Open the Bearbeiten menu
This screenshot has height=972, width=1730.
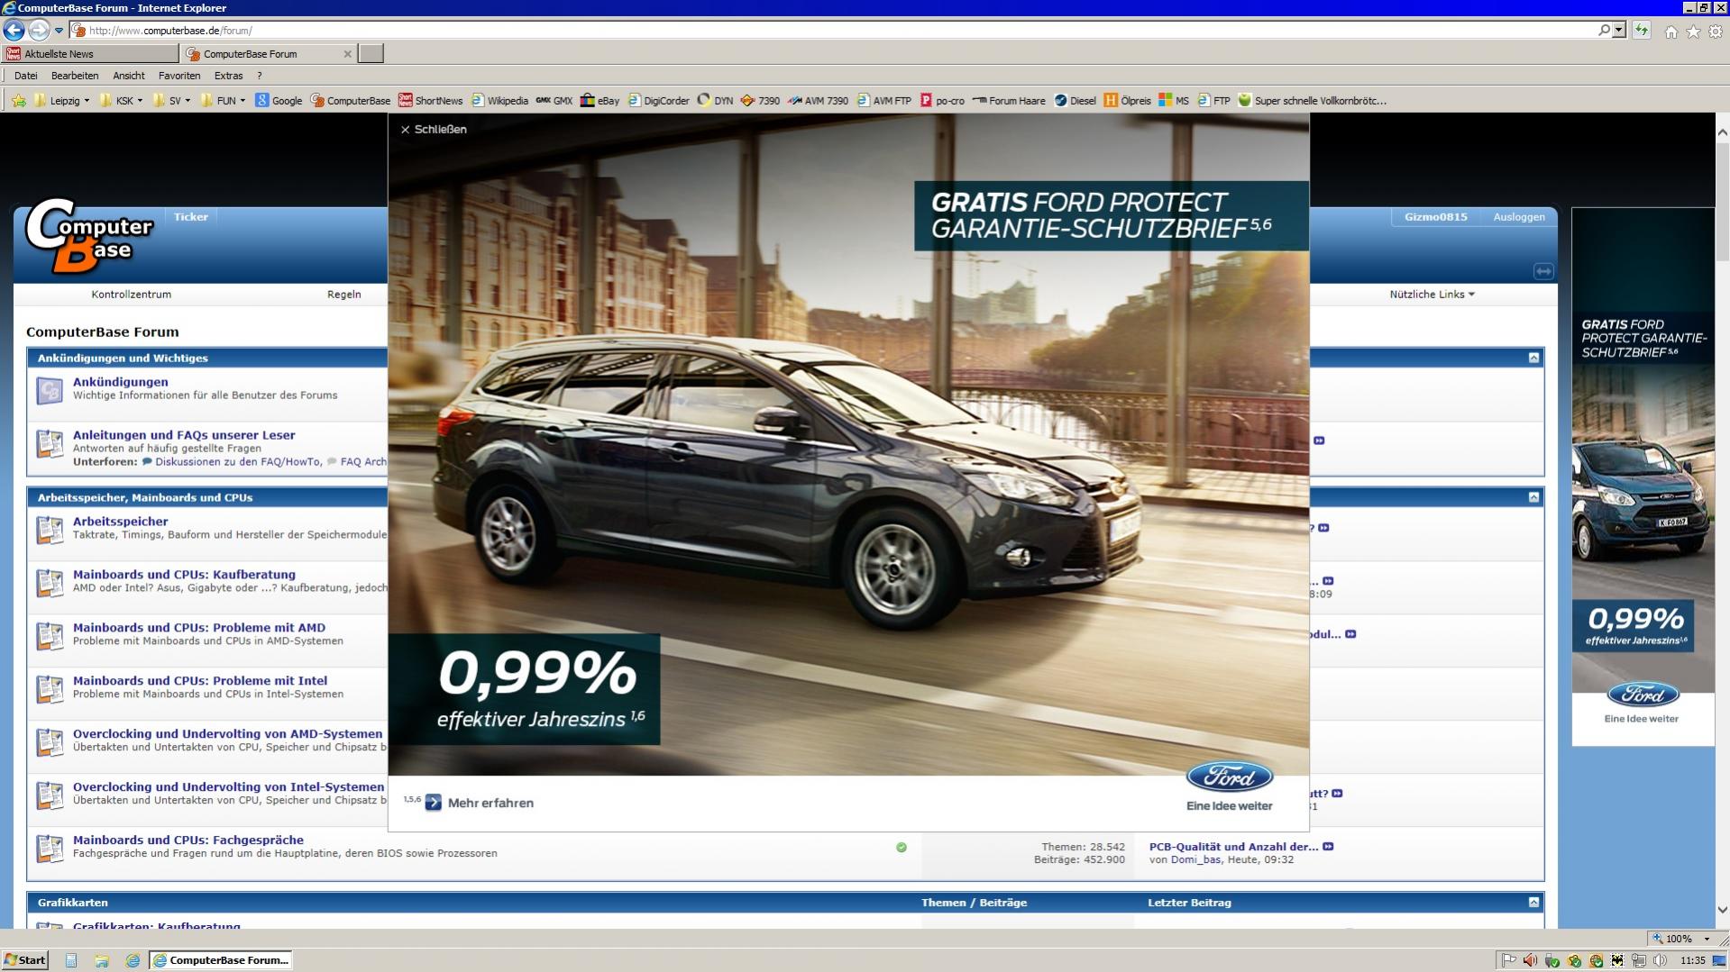[x=75, y=76]
